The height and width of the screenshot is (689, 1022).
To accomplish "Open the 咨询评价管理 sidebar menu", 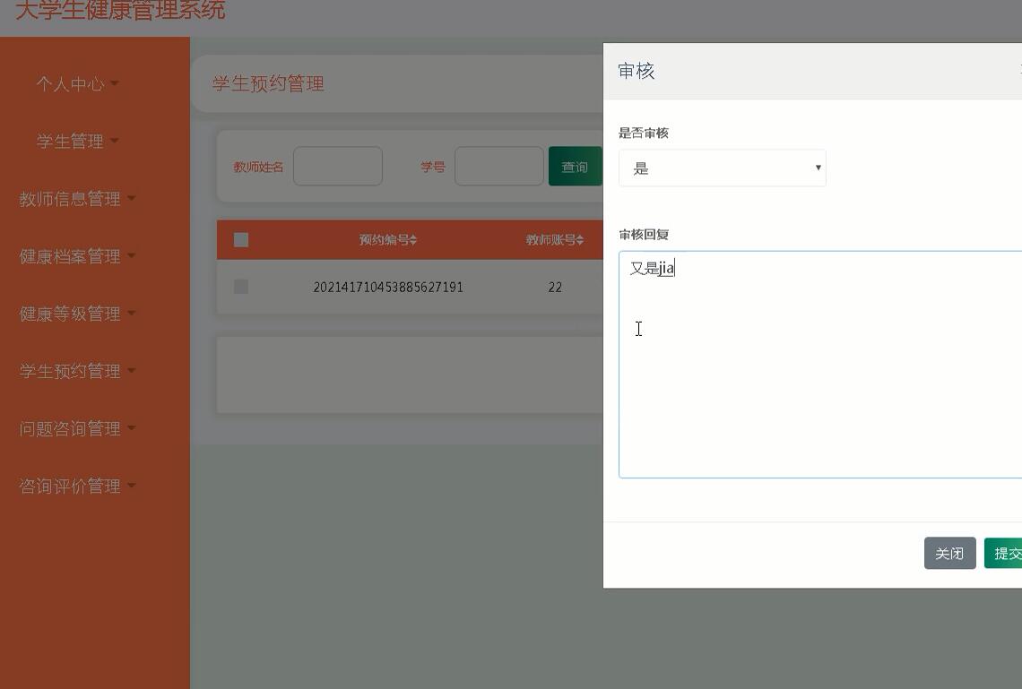I will click(x=77, y=485).
